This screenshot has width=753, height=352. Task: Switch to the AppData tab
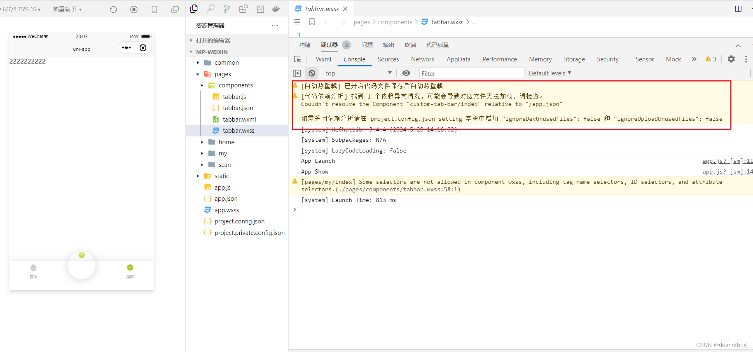click(x=458, y=59)
